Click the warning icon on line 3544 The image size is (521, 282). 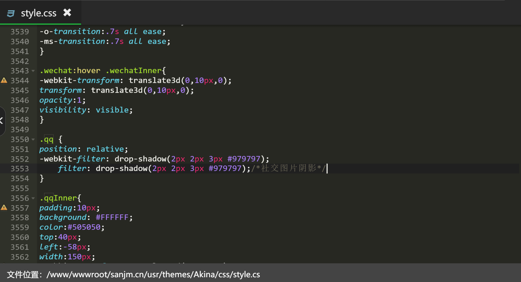[4, 81]
